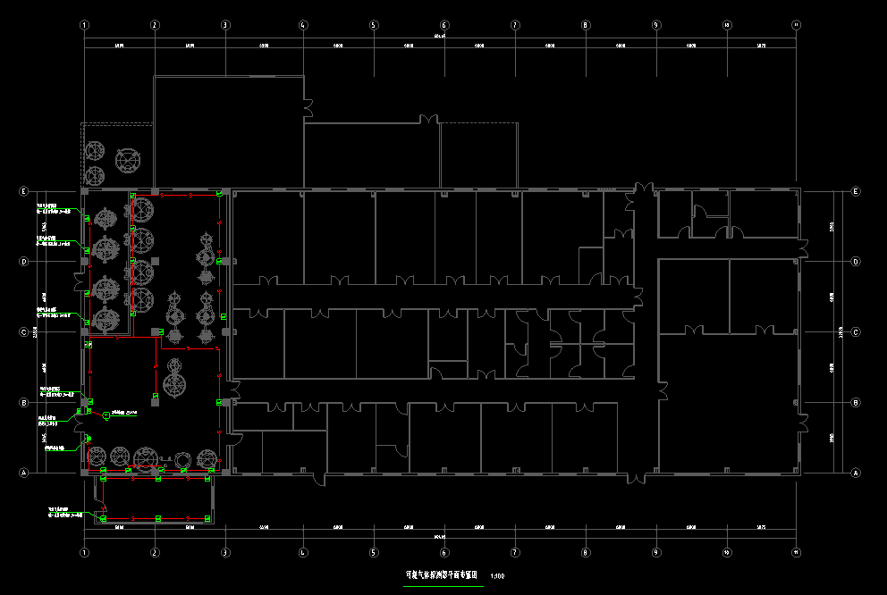Select the green underline beneath the drawing title
887x595 pixels.
click(x=443, y=586)
